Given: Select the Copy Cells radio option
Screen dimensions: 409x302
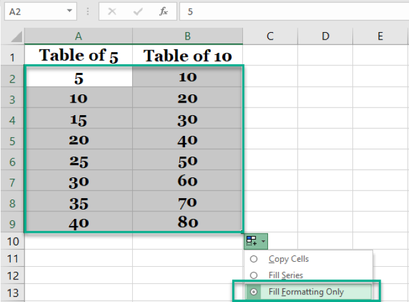Looking at the screenshot, I should click(254, 259).
